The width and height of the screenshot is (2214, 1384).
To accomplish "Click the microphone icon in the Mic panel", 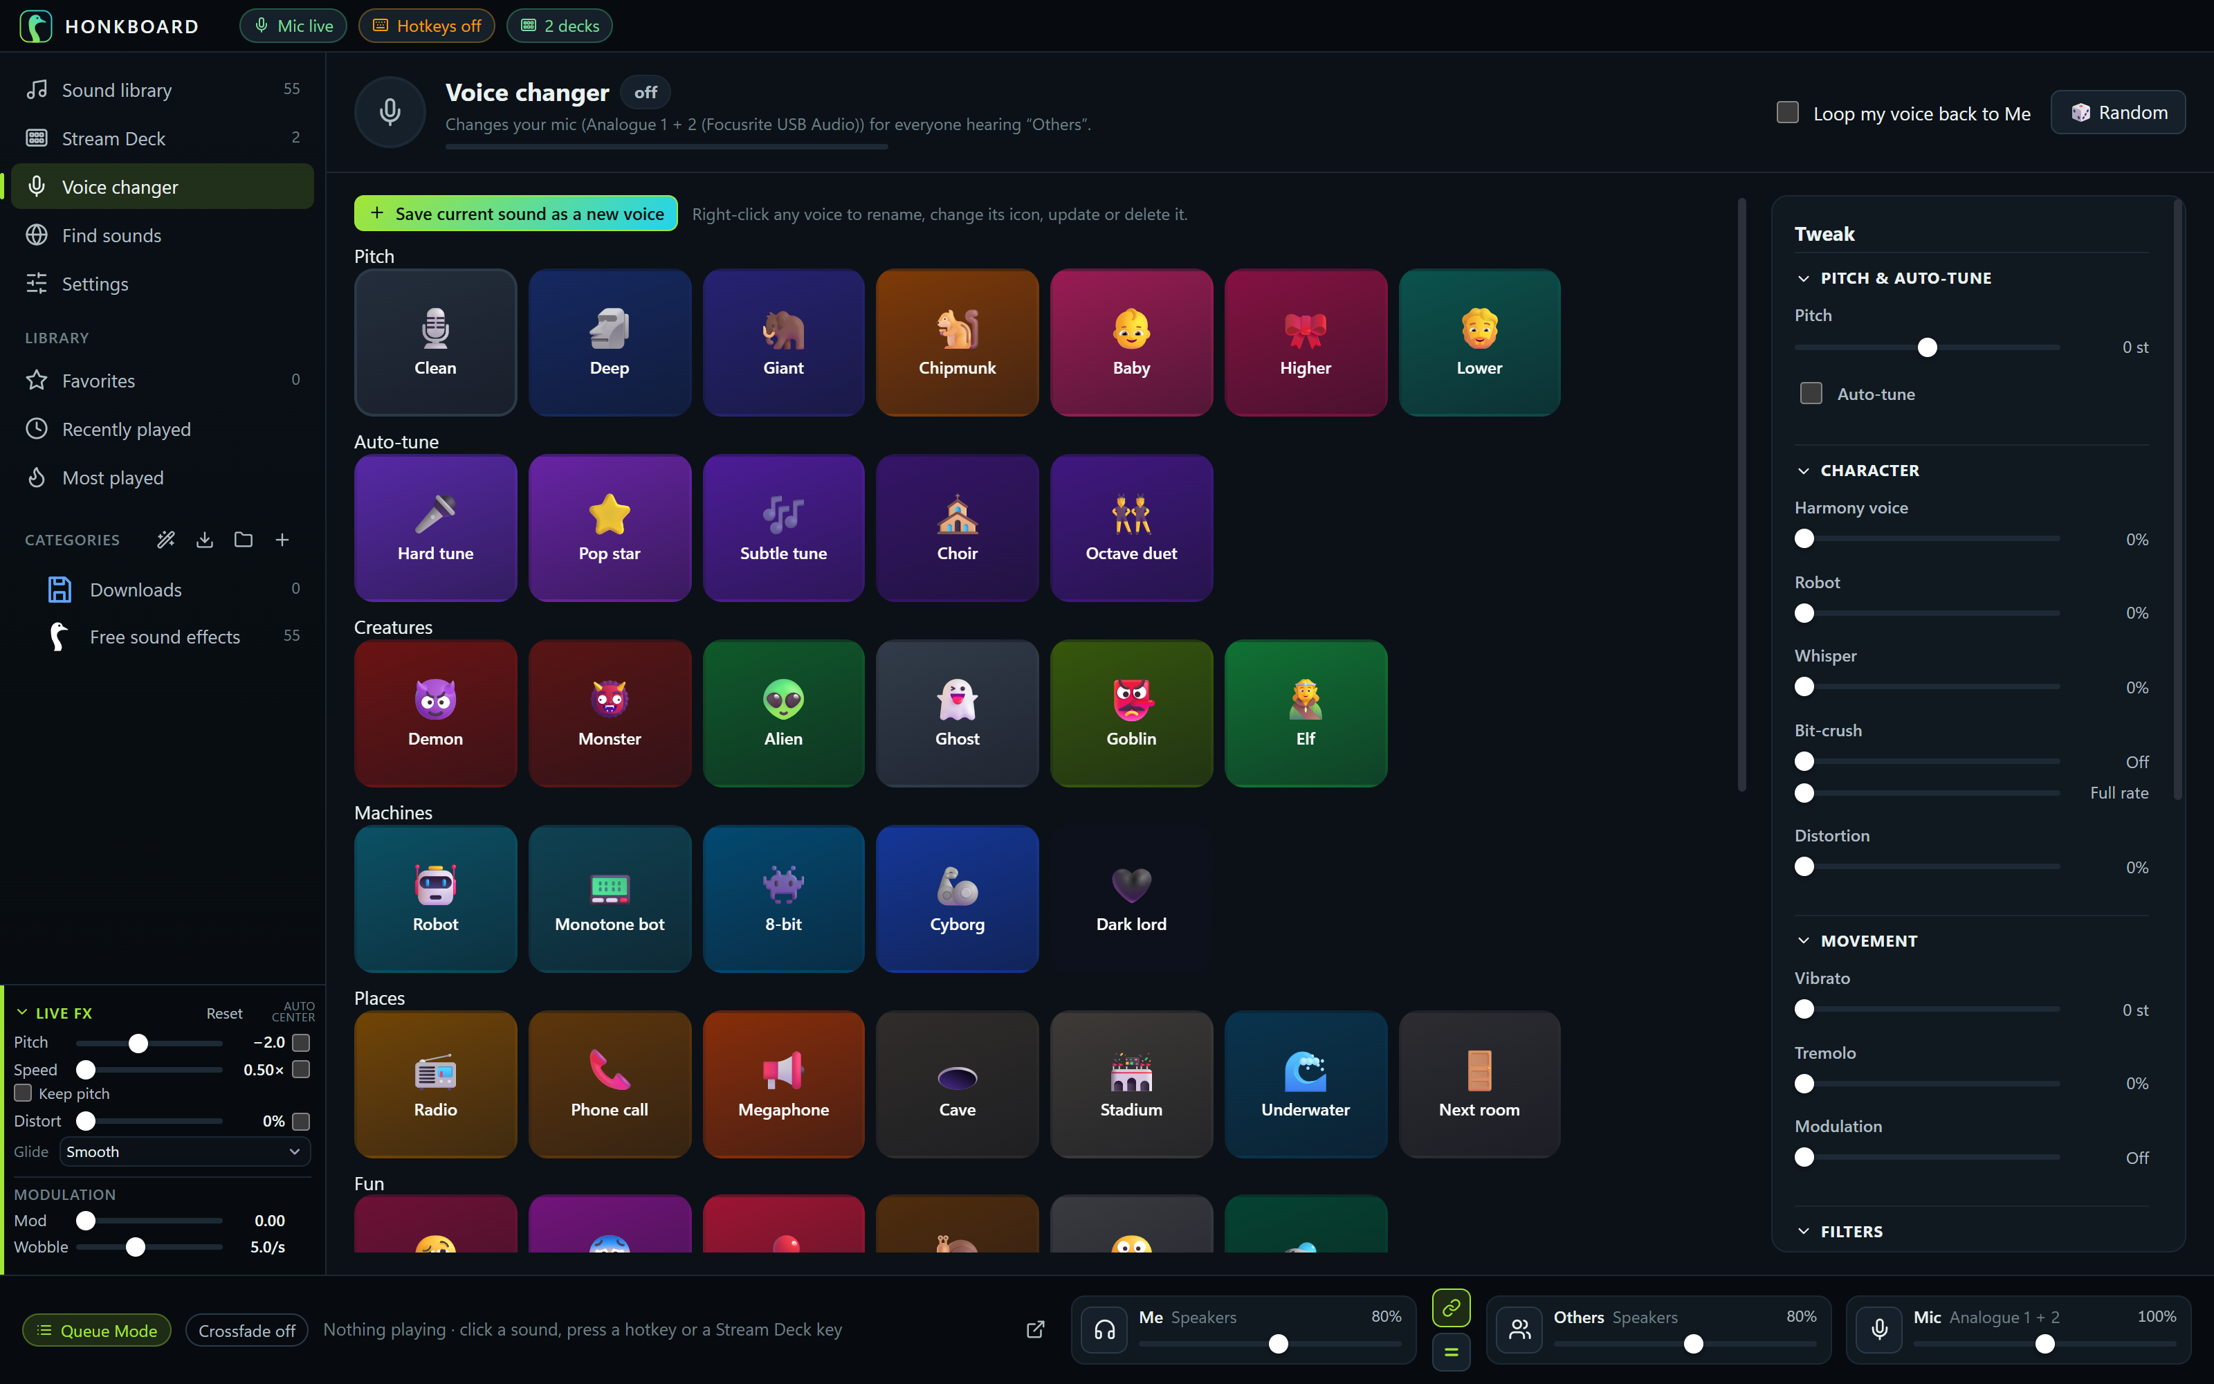I will pos(1879,1330).
